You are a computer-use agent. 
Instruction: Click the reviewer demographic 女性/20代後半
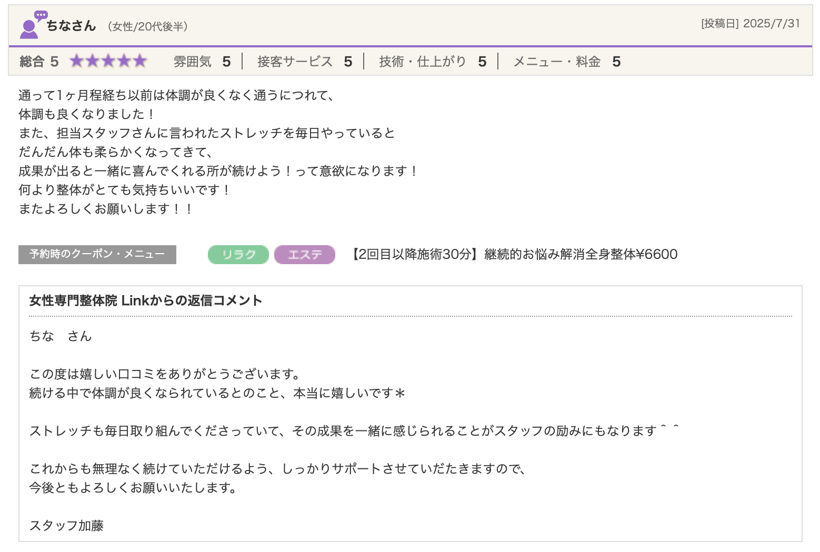(x=147, y=26)
